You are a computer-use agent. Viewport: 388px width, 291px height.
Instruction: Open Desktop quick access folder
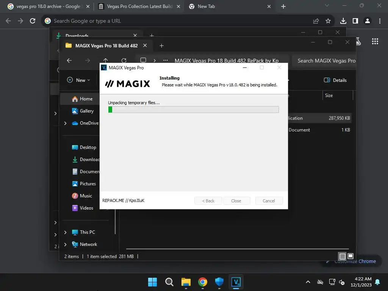[84, 147]
